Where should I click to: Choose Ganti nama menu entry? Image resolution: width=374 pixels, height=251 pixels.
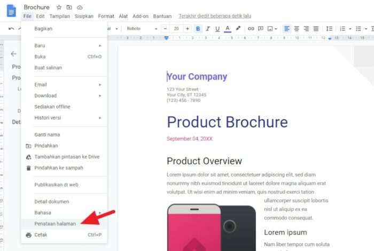point(64,135)
